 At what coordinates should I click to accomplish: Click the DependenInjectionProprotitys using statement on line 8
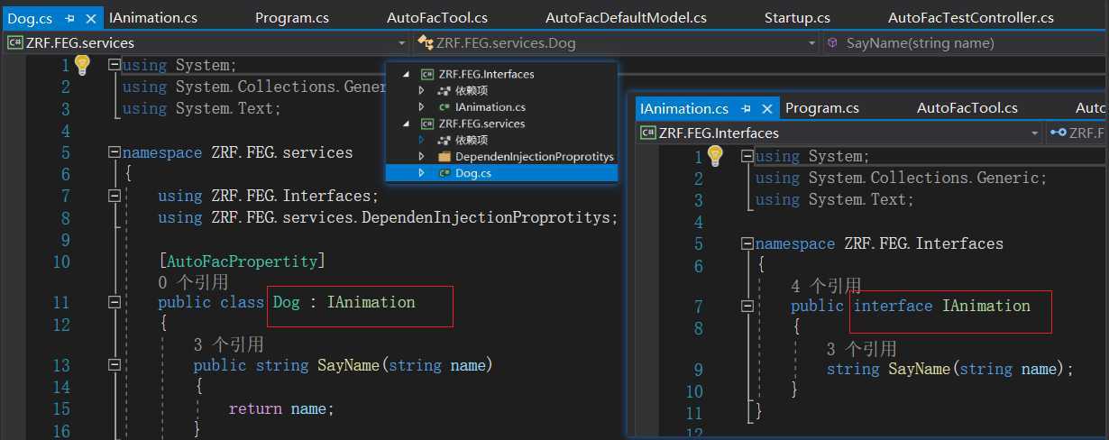[389, 217]
